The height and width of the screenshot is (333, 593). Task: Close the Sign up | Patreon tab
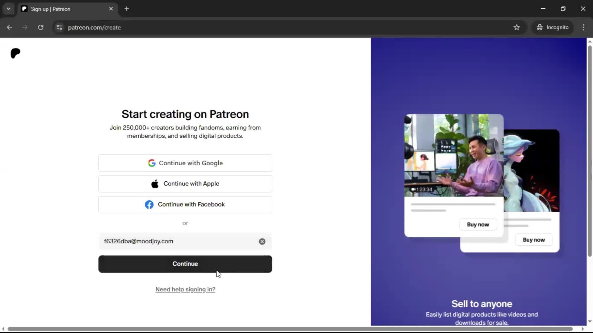111,9
